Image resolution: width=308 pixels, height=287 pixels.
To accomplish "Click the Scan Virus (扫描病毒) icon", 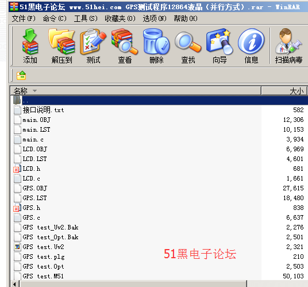I will coord(288,46).
